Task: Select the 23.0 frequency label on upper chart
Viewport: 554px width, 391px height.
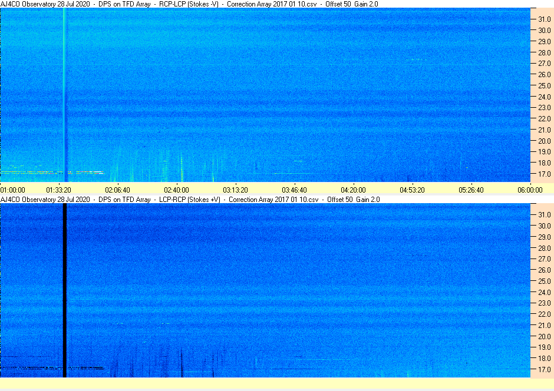Action: click(545, 108)
